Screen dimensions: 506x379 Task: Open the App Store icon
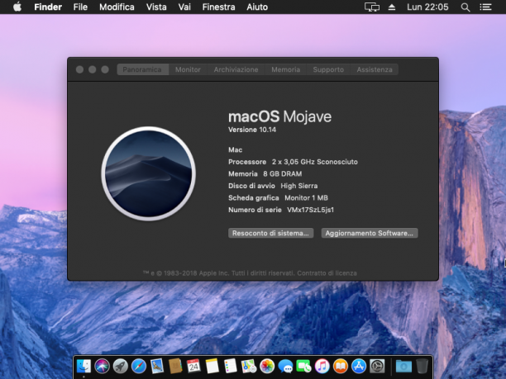click(x=359, y=367)
